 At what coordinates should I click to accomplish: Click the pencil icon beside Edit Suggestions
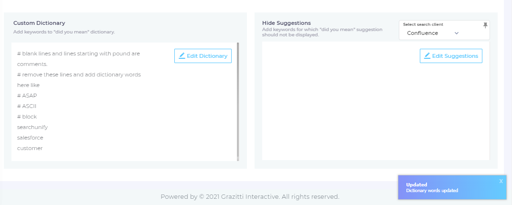pos(427,56)
